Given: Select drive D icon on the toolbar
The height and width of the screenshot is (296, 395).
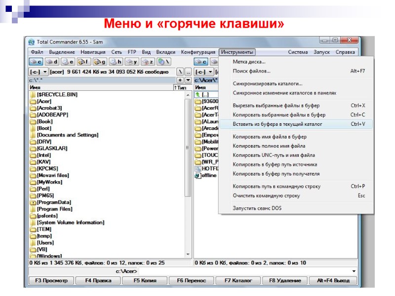Looking at the screenshot, I should [x=54, y=61].
